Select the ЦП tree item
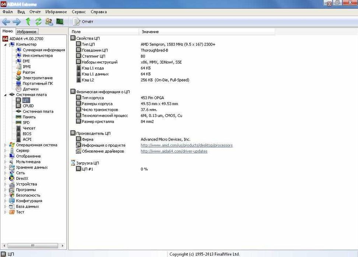358x257 pixels. (x=26, y=100)
